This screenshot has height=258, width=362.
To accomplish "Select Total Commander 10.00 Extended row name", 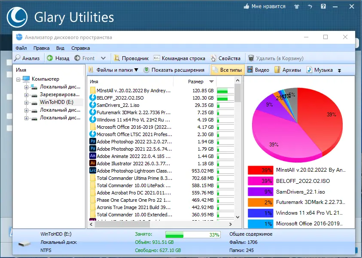I will tap(134, 215).
